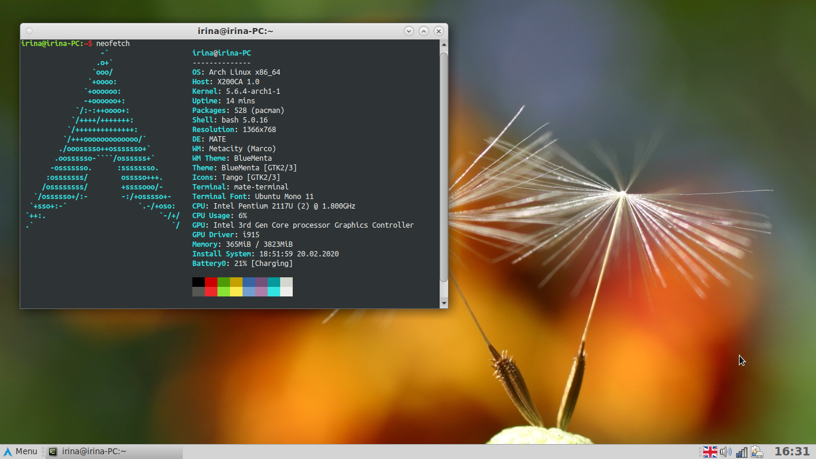Click the dark red color block
816x459 pixels.
coord(211,282)
